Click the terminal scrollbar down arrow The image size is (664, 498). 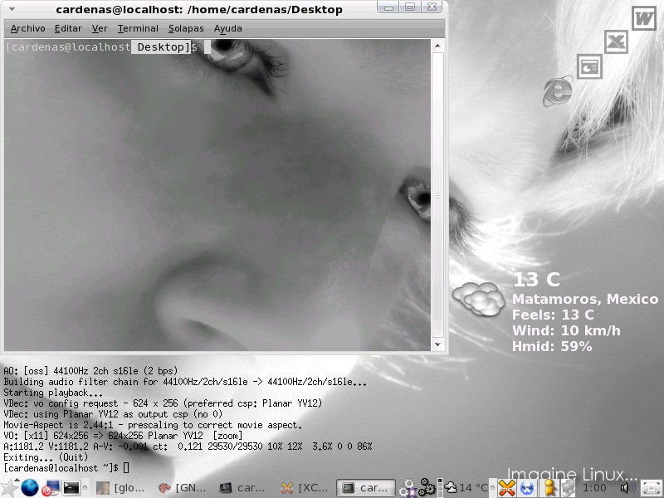tap(437, 344)
